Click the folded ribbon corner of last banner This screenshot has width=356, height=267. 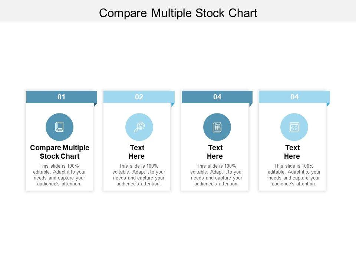coord(328,105)
